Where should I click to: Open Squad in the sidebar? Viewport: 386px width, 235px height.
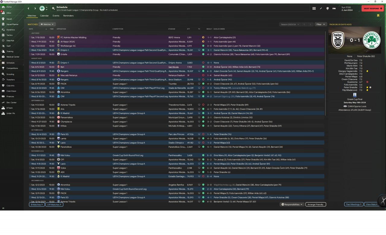[x=12, y=19]
